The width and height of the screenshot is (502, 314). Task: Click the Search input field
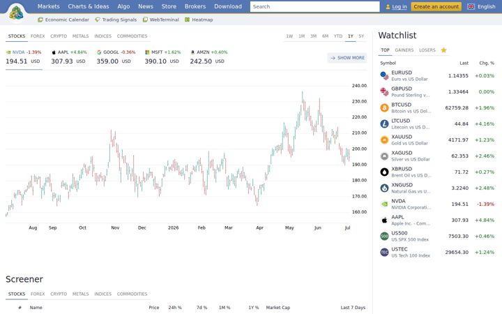[314, 6]
